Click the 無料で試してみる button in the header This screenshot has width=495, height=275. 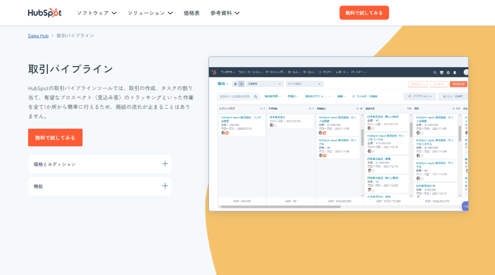point(364,13)
